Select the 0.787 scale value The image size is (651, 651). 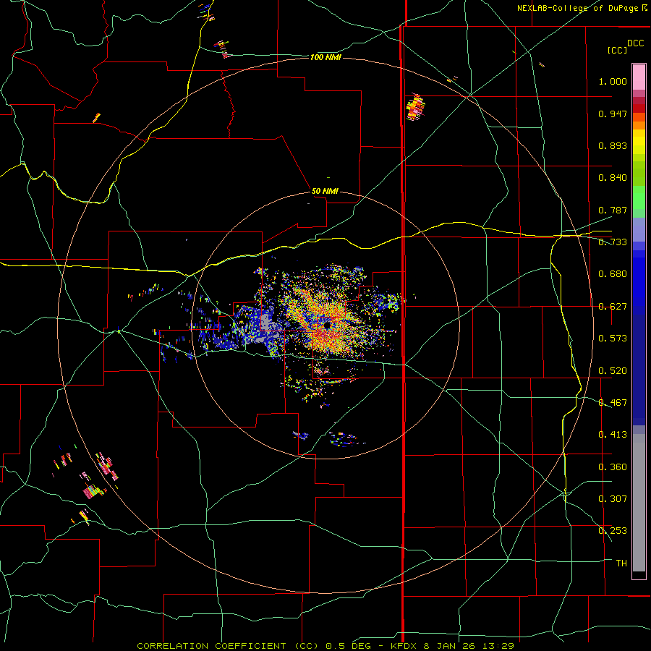(613, 210)
